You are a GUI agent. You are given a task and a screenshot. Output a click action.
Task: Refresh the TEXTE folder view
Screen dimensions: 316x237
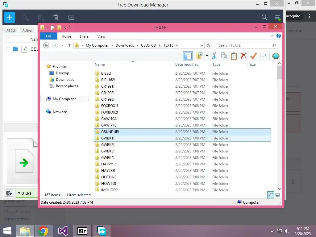point(208,46)
